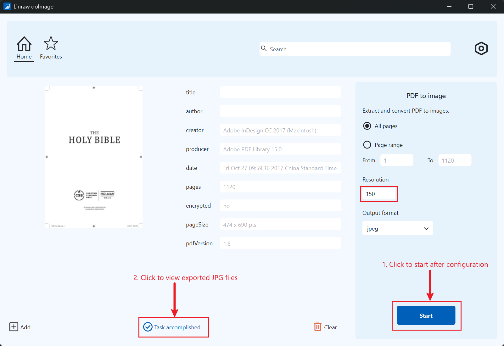
Task: Click the Holy Bible PDF thumbnail
Action: [94, 157]
